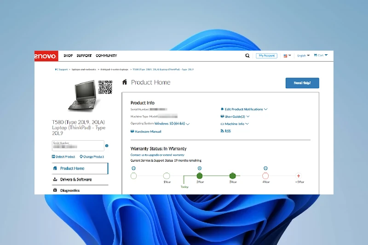Expand the Windows 10 (64-bit) operating system dropdown
This screenshot has width=368, height=245.
[172, 124]
